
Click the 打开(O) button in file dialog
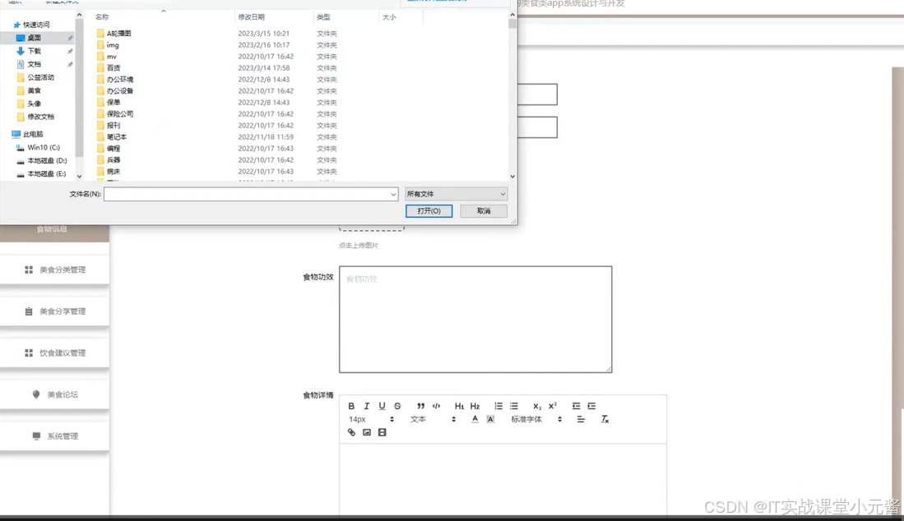tap(429, 210)
